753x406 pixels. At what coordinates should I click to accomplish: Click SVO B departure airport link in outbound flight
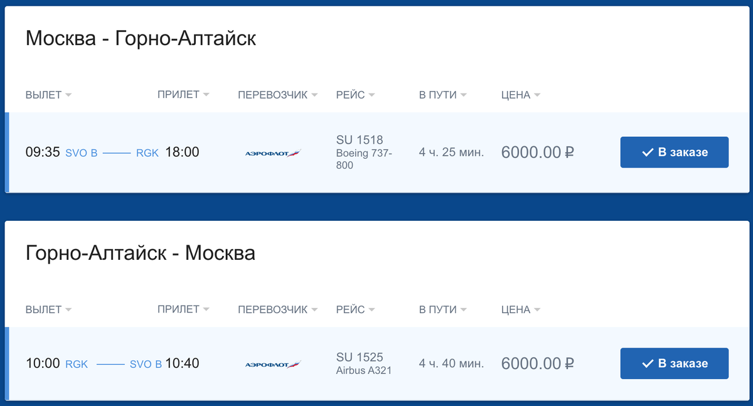coord(82,152)
